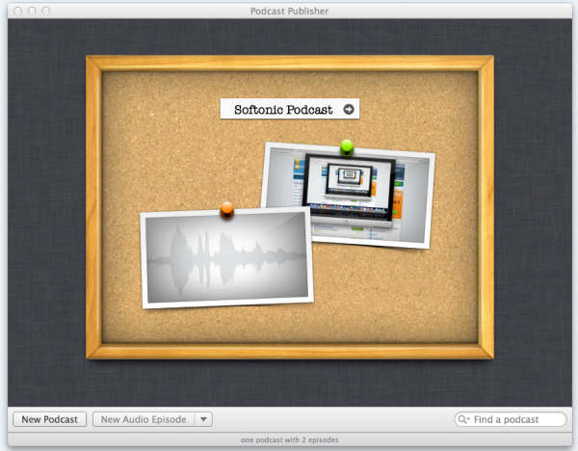Click the magnifying glass in the search field
The height and width of the screenshot is (451, 578).
[464, 420]
